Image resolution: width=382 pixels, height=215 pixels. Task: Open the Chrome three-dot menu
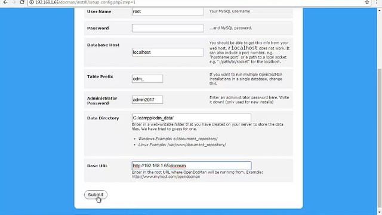point(377,2)
